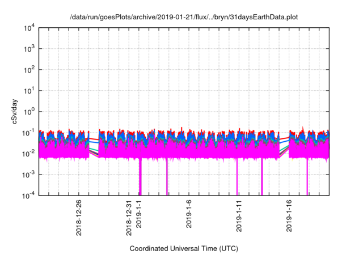This screenshot has width=363, height=254.
Task: Click the 10^-1 y-axis tick label
Action: pyautogui.click(x=29, y=133)
